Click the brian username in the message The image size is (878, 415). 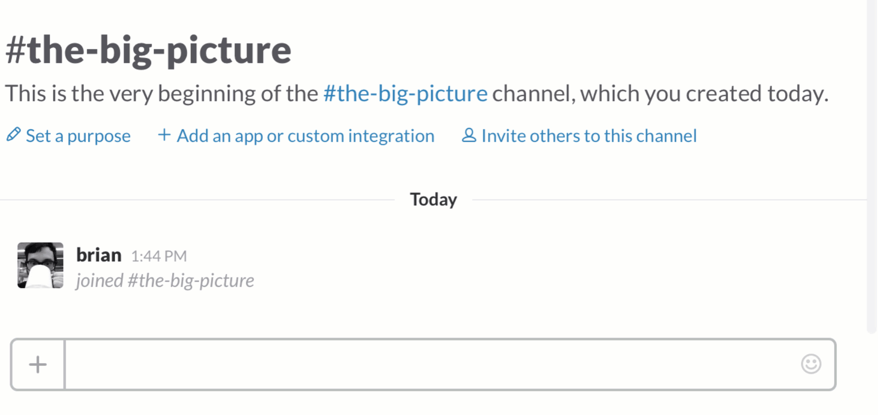point(99,255)
